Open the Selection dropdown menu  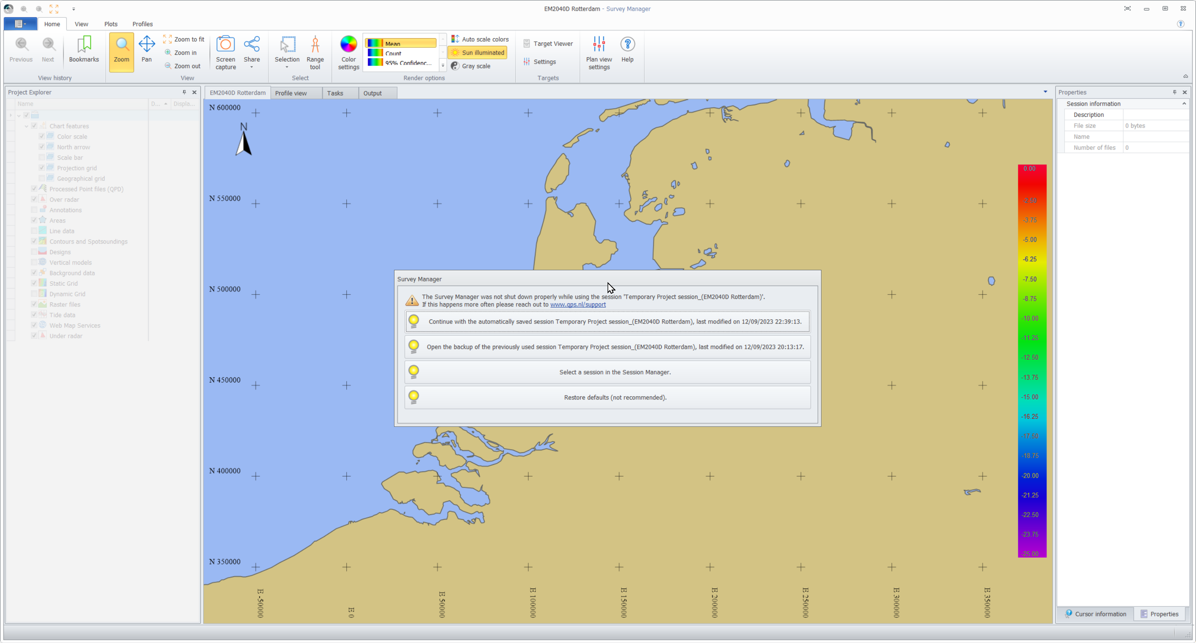(287, 68)
